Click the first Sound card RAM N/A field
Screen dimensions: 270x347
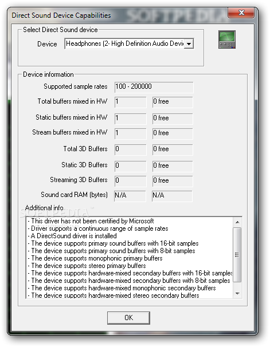pyautogui.click(x=130, y=196)
